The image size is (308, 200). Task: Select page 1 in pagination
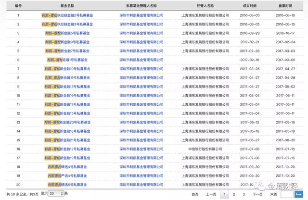(x=225, y=194)
